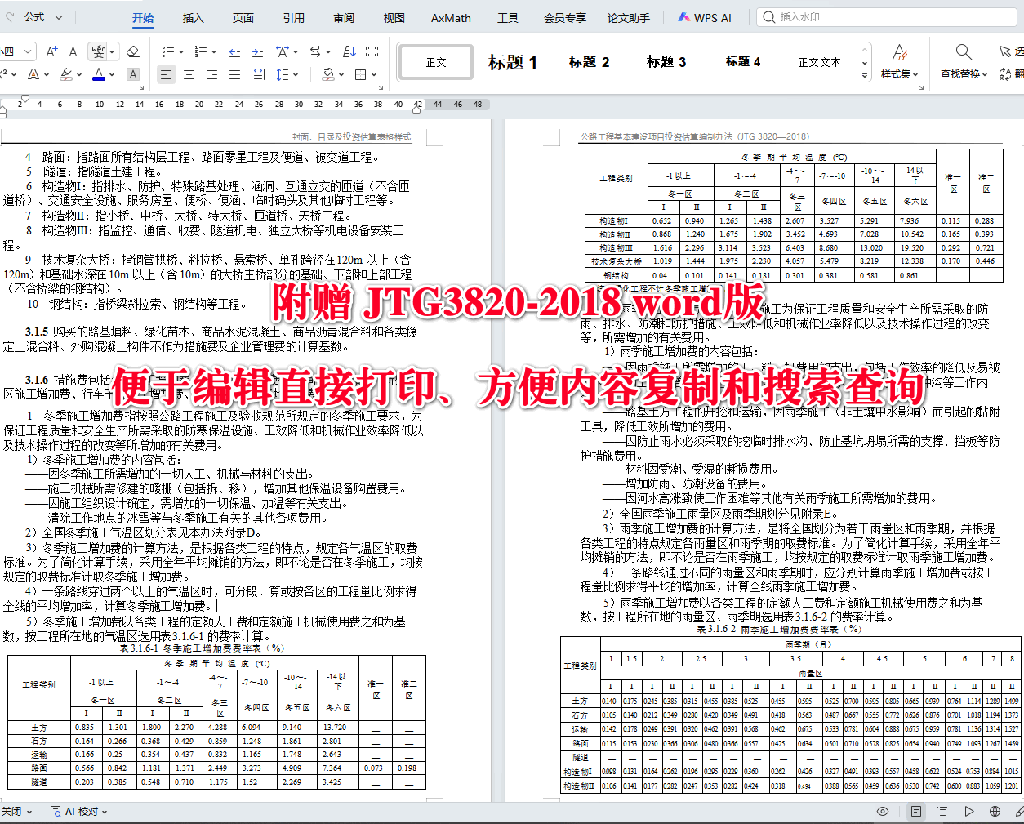Apply distributed alignment
Viewport: 1024px width, 824px height.
(x=258, y=74)
